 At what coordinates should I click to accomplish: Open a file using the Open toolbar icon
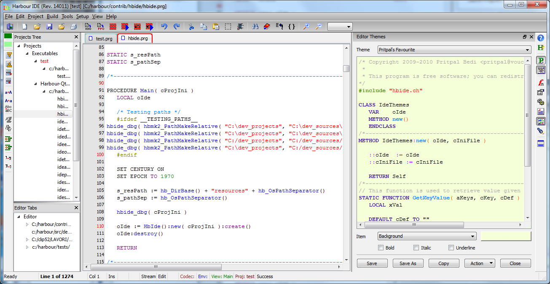37,26
